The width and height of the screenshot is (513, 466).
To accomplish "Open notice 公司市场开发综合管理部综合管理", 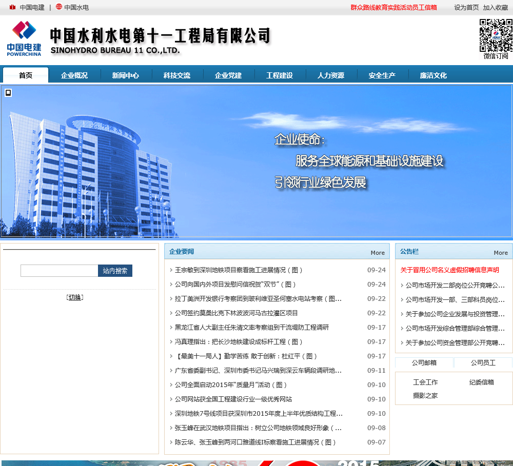I will coord(455,329).
